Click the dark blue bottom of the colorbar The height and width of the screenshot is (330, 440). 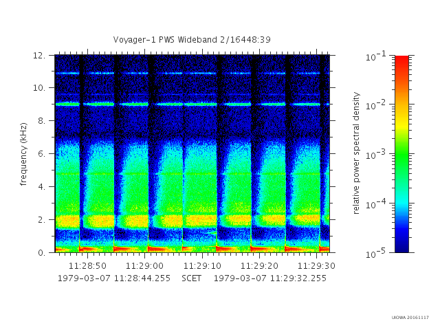click(401, 245)
